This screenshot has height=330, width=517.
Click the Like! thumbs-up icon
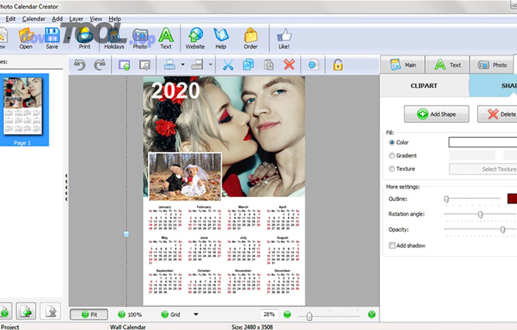tap(284, 39)
